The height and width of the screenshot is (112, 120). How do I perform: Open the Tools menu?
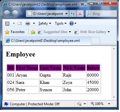(x=61, y=23)
